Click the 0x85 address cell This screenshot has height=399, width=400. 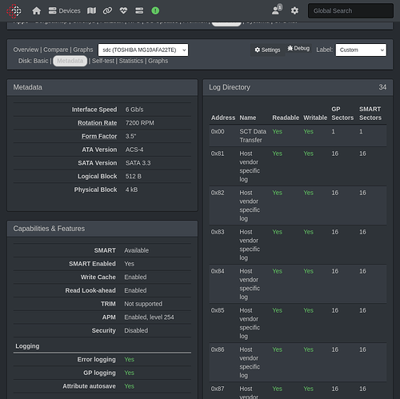[218, 310]
